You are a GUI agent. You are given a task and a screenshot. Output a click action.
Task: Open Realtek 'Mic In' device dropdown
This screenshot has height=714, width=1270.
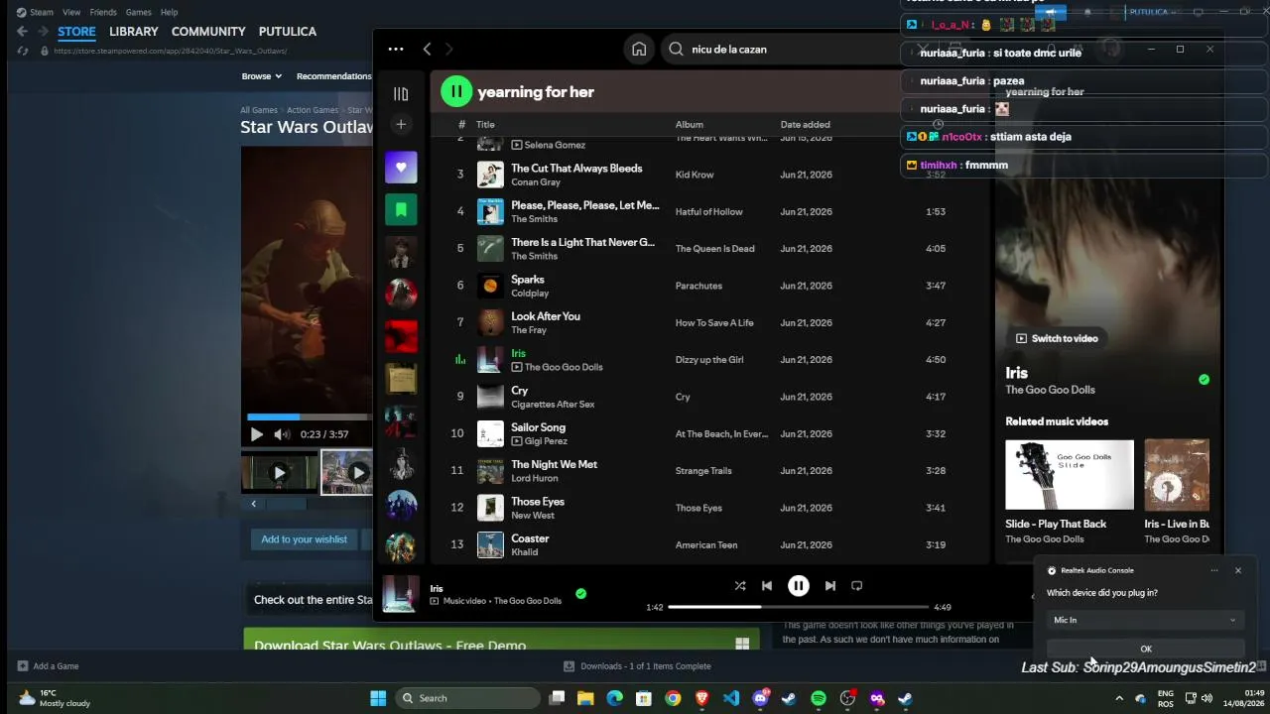tap(1145, 620)
